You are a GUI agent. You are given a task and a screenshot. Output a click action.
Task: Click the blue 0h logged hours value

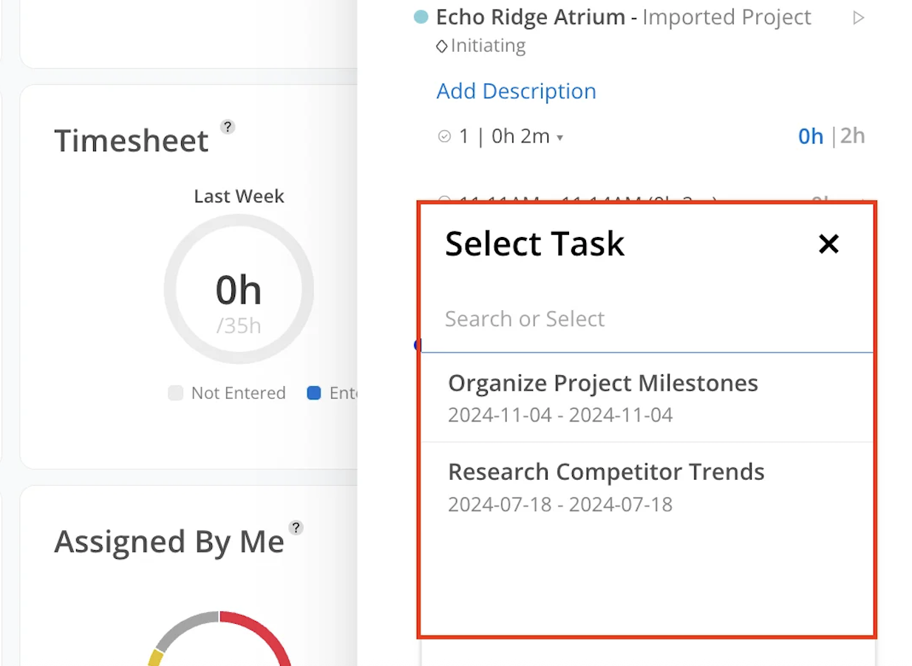point(811,137)
